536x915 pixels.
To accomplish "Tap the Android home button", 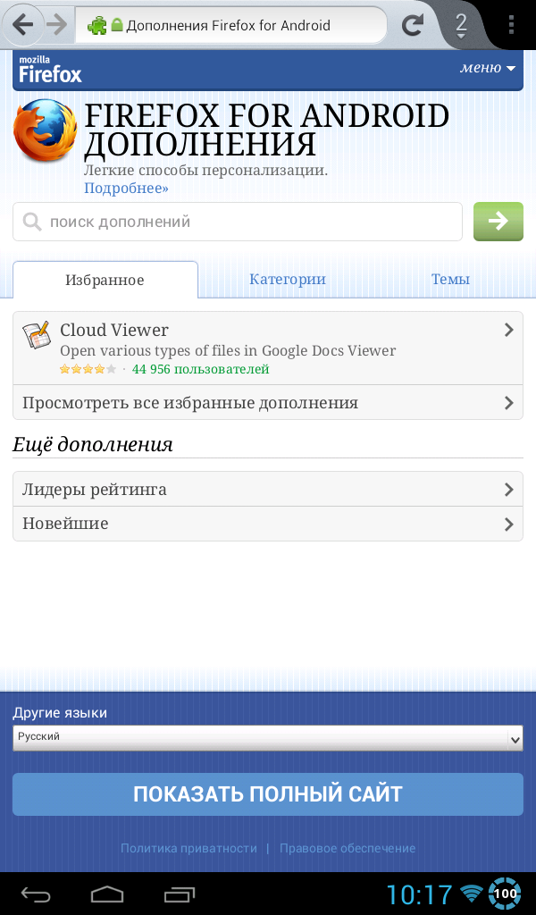I will coord(107,894).
